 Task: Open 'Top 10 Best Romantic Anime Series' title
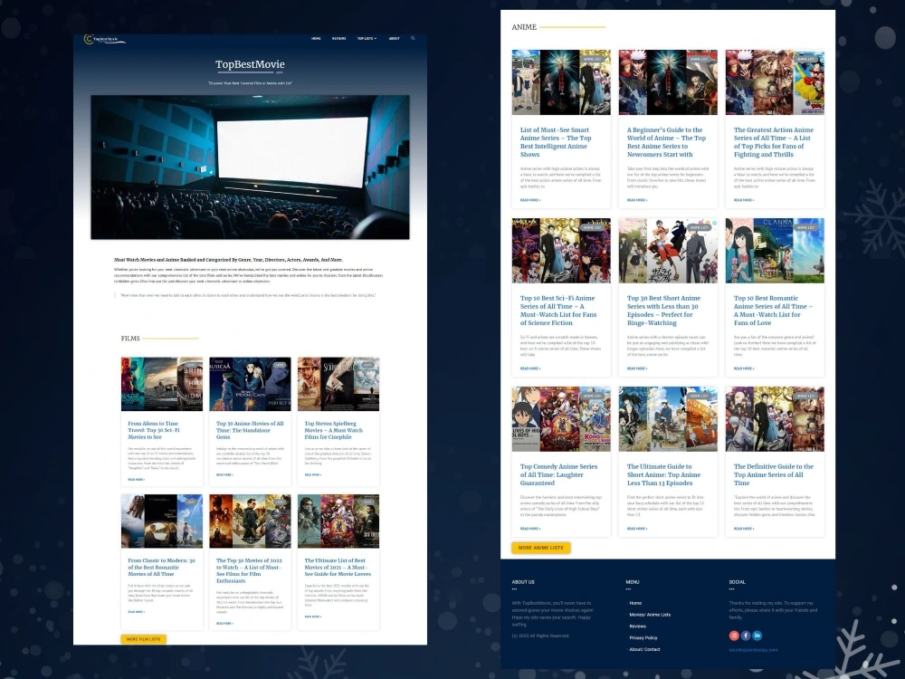pos(773,311)
